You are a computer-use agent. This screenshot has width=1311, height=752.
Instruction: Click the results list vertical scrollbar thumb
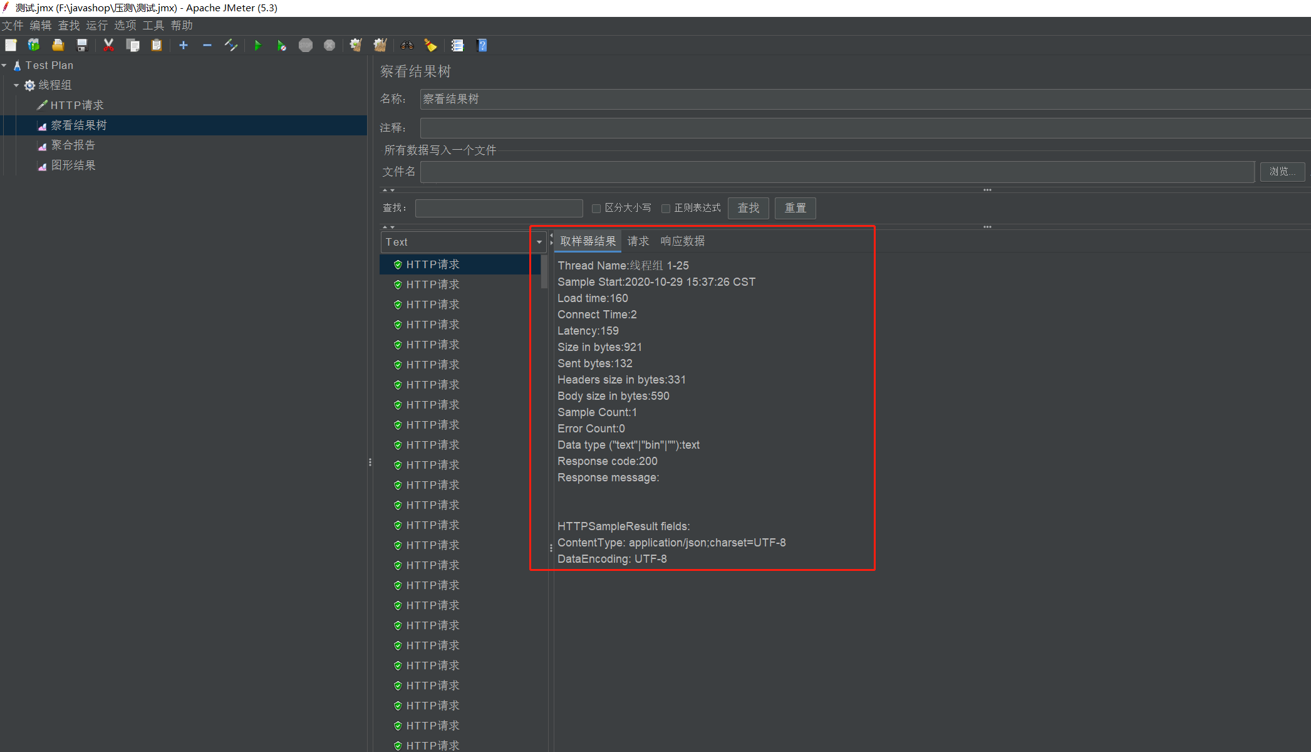[x=544, y=271]
